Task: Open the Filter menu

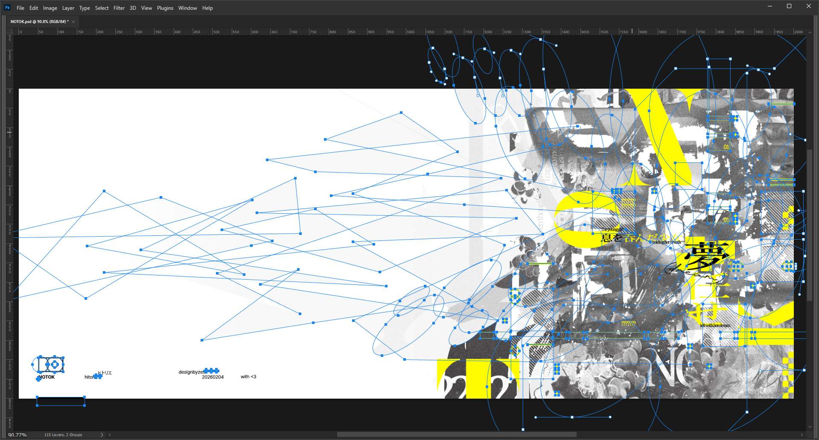Action: click(119, 8)
